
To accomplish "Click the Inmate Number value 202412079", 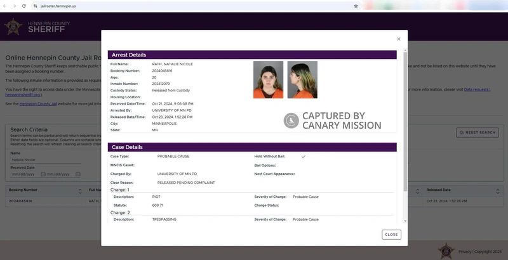I will pyautogui.click(x=161, y=84).
